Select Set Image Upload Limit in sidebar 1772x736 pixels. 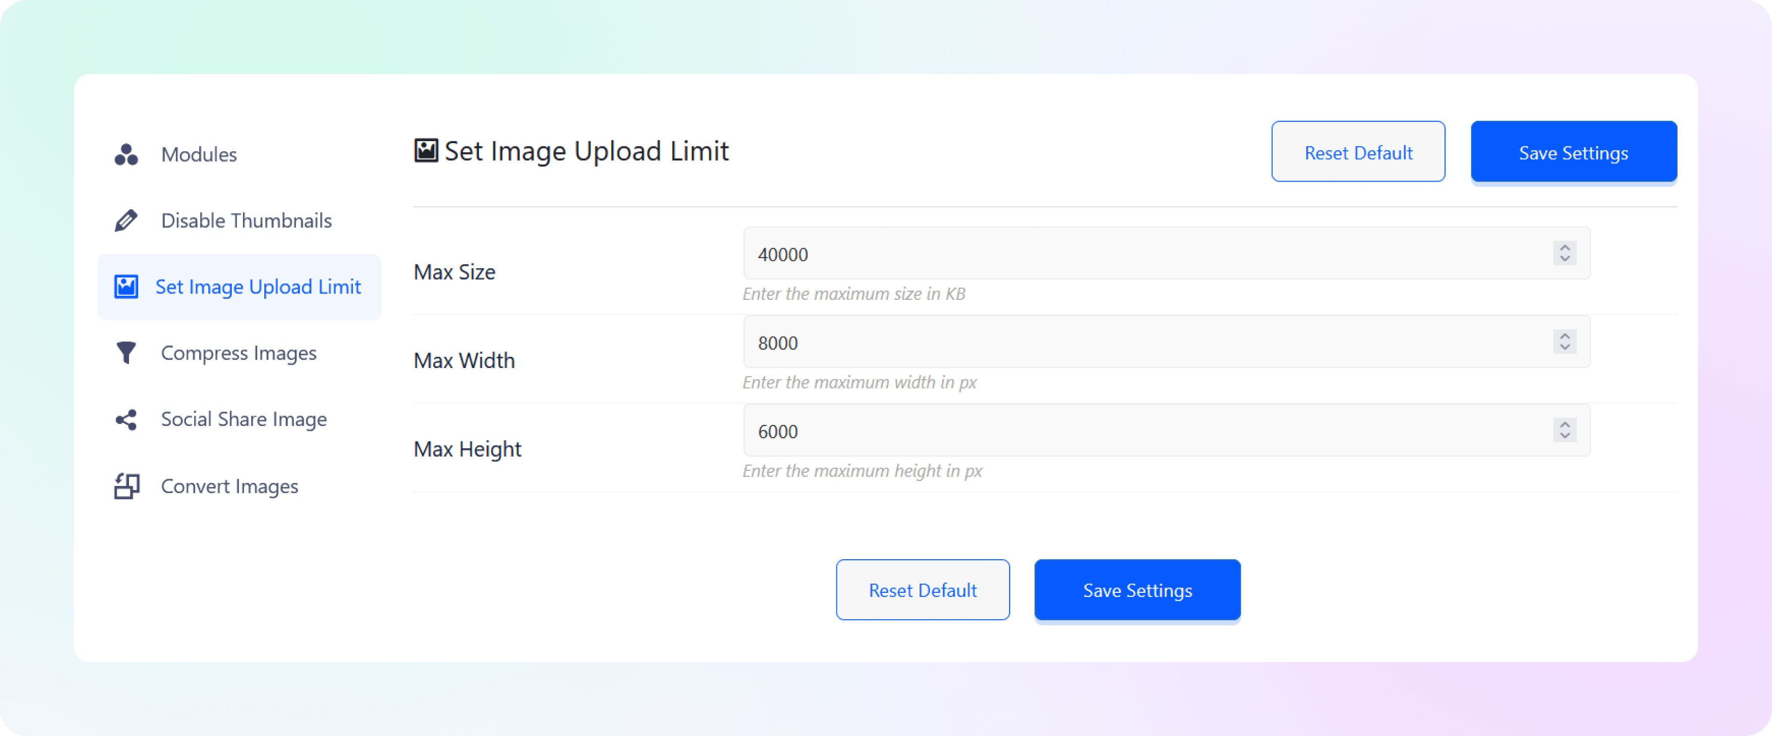pos(239,287)
